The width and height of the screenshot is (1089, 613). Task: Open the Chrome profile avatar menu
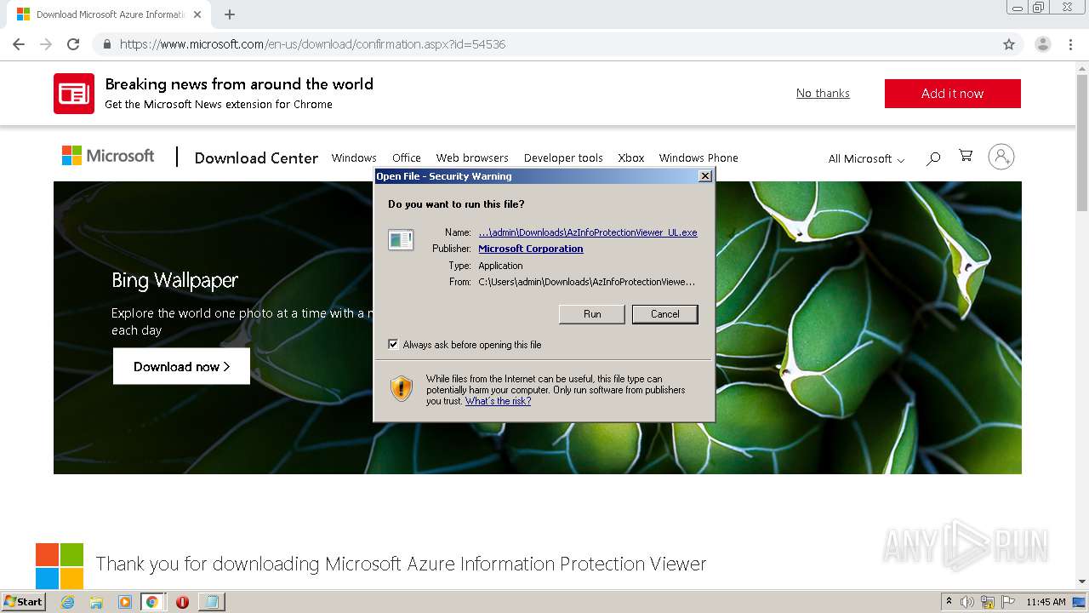[x=1042, y=44]
